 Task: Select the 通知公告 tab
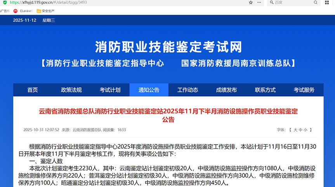[149, 90]
